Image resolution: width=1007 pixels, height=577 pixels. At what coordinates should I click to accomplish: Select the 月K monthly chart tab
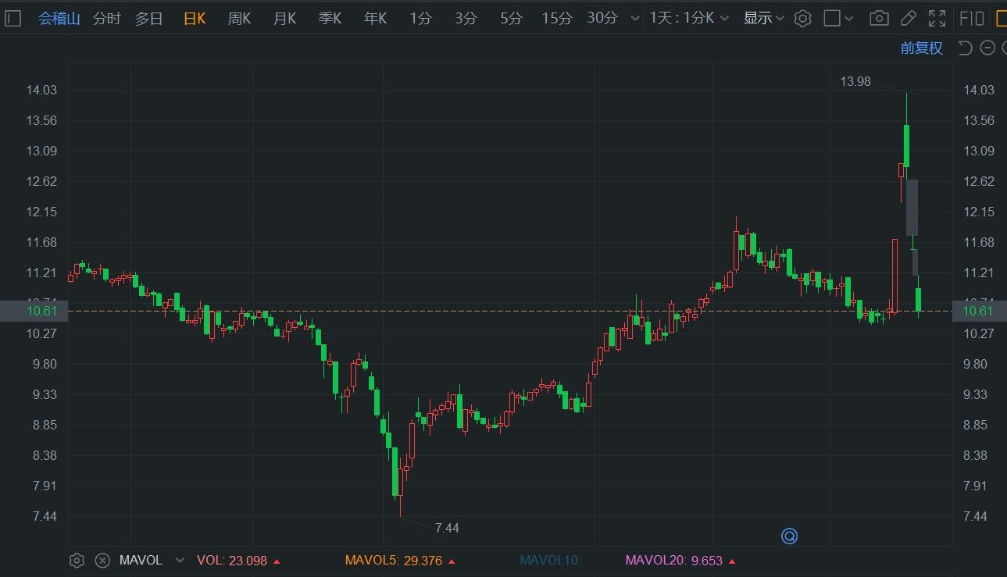284,18
